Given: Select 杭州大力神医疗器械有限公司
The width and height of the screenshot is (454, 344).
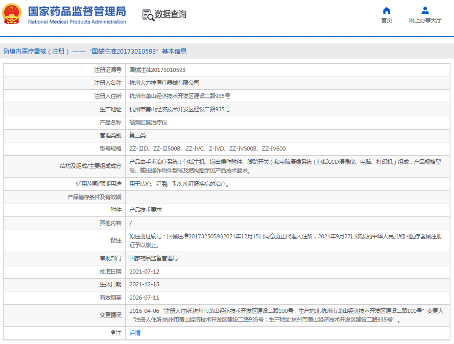Looking at the screenshot, I should pyautogui.click(x=164, y=83).
